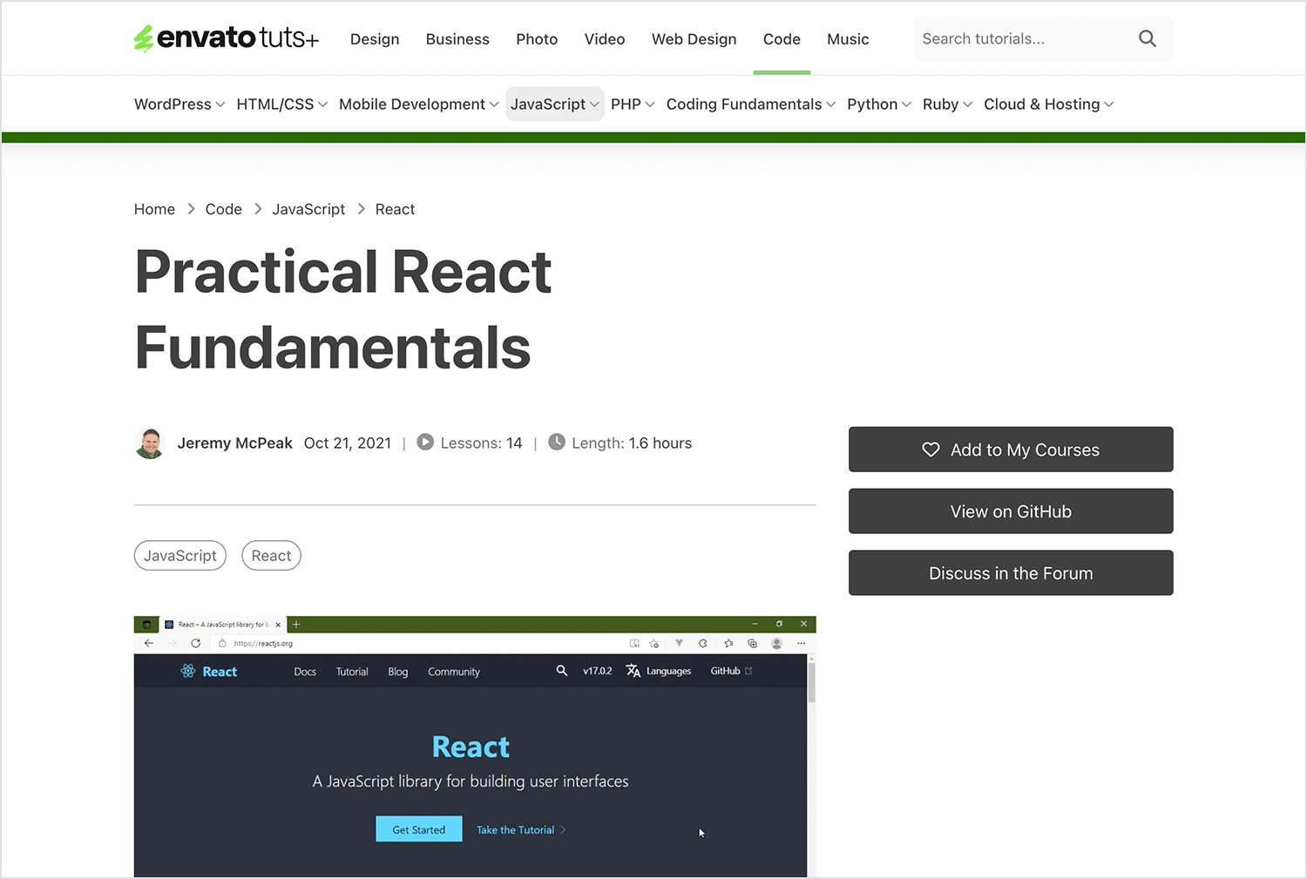
Task: Click the search magnifier in React site preview
Action: (562, 671)
